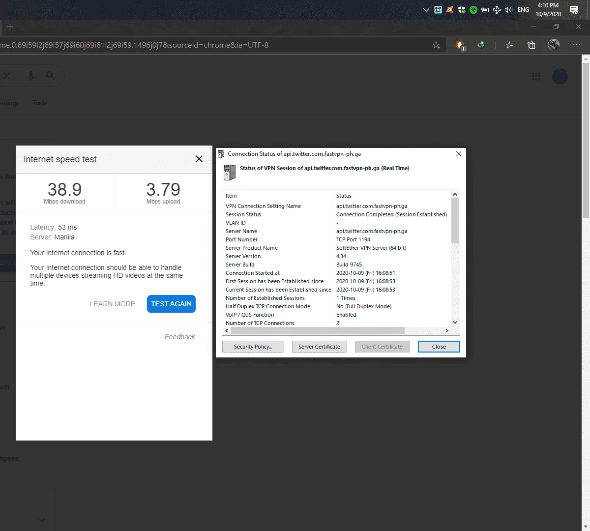Select the Server Build row
Screen dimensions: 590x531
point(337,265)
